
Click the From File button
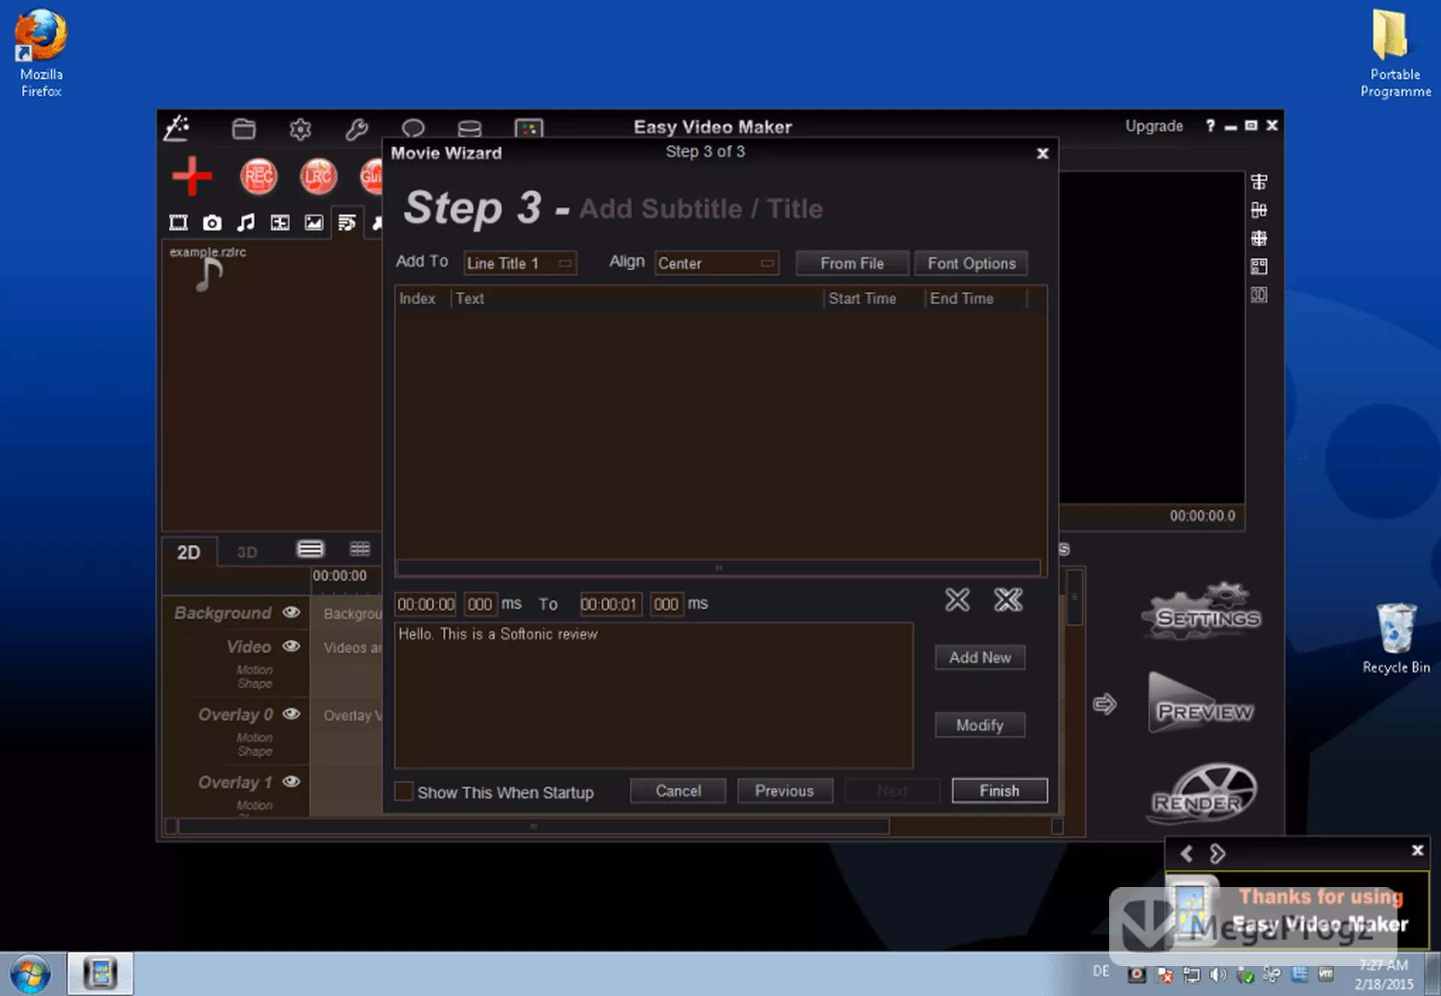(852, 263)
